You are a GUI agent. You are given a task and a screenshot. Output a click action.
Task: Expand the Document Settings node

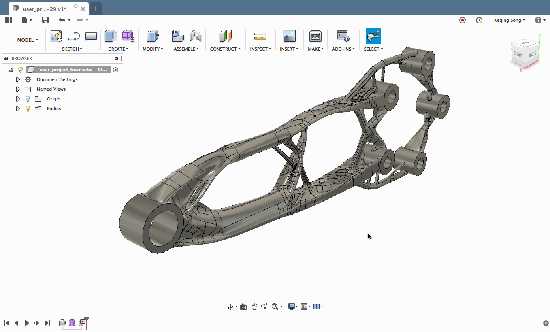tap(18, 79)
